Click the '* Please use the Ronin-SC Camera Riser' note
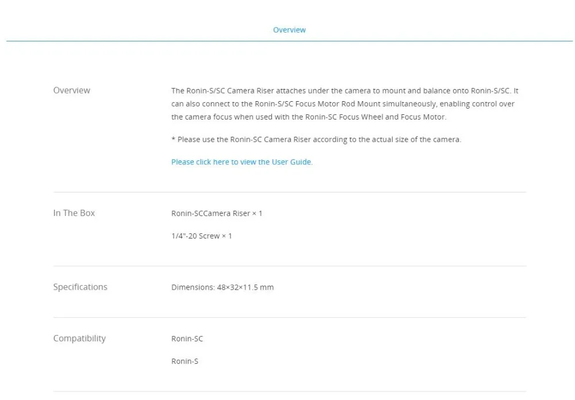This screenshot has height=400, width=575. [x=316, y=140]
